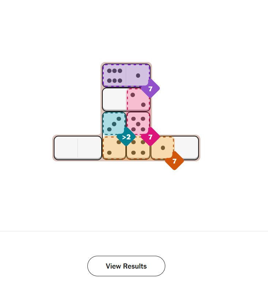Select the six-pip half of the purple domino
Screen dimensions: 268x308
click(114, 76)
